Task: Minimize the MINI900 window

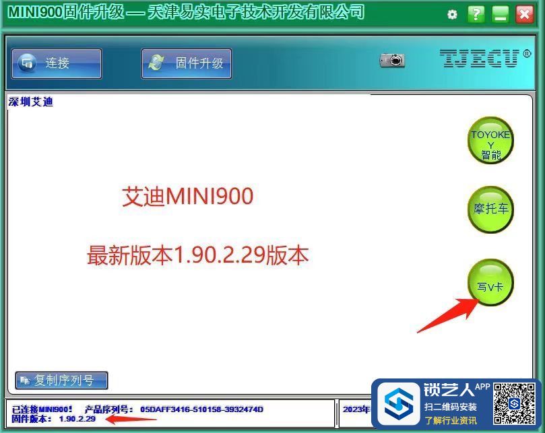Action: (x=501, y=15)
